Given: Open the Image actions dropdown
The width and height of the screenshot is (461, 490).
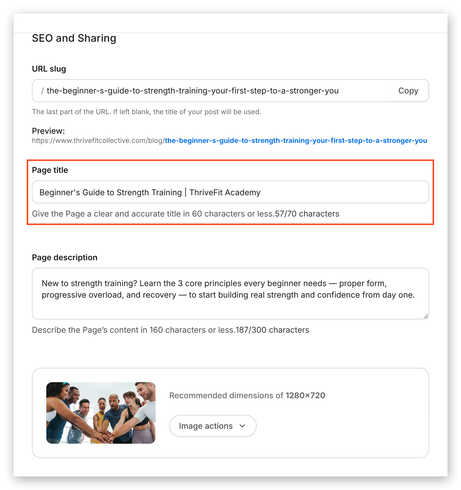Looking at the screenshot, I should coord(213,426).
